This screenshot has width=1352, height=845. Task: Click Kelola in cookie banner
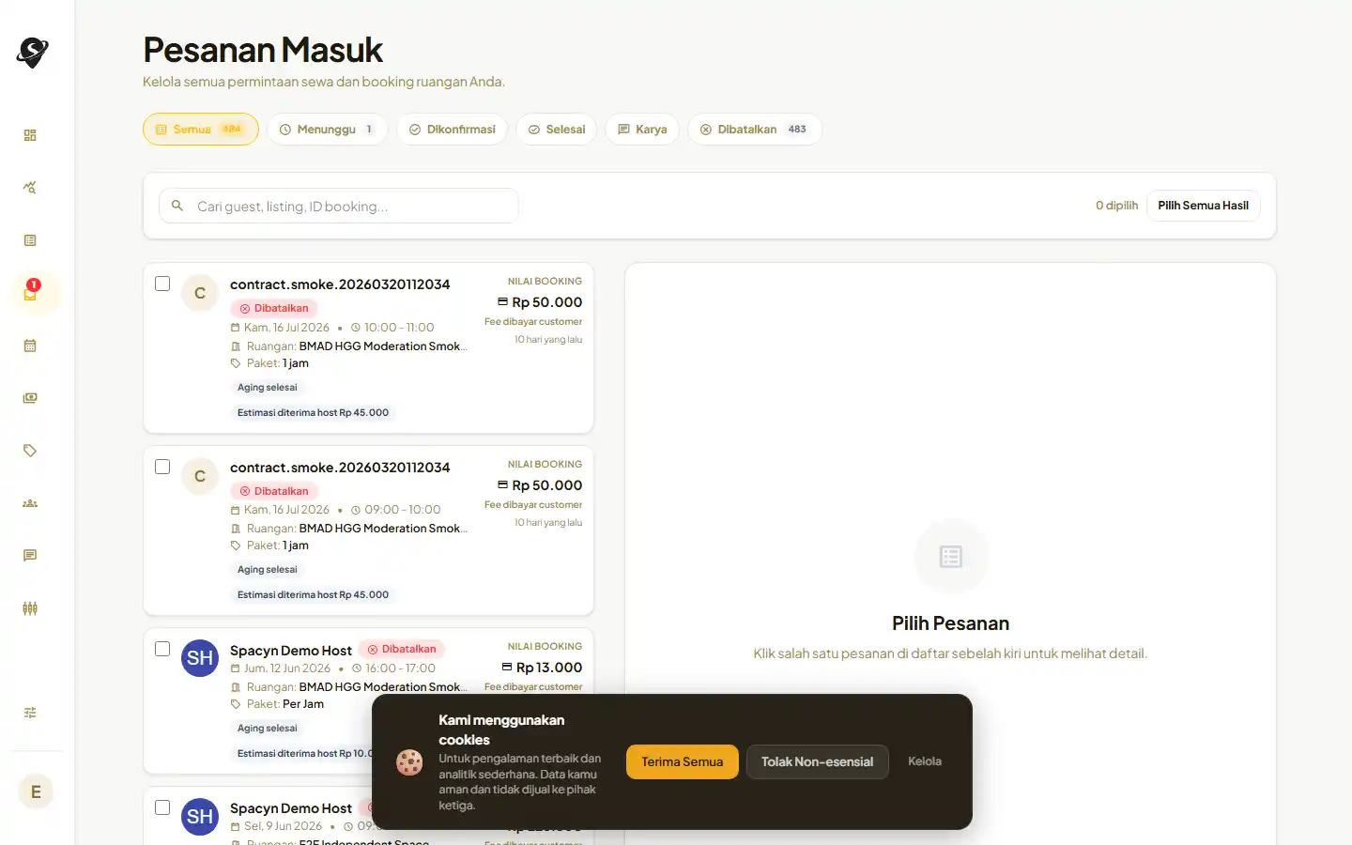point(925,761)
